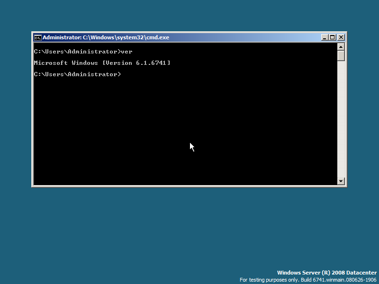Click the Build 6741.winmain.080626-1906 string
Image resolution: width=379 pixels, height=284 pixels.
pos(341,280)
